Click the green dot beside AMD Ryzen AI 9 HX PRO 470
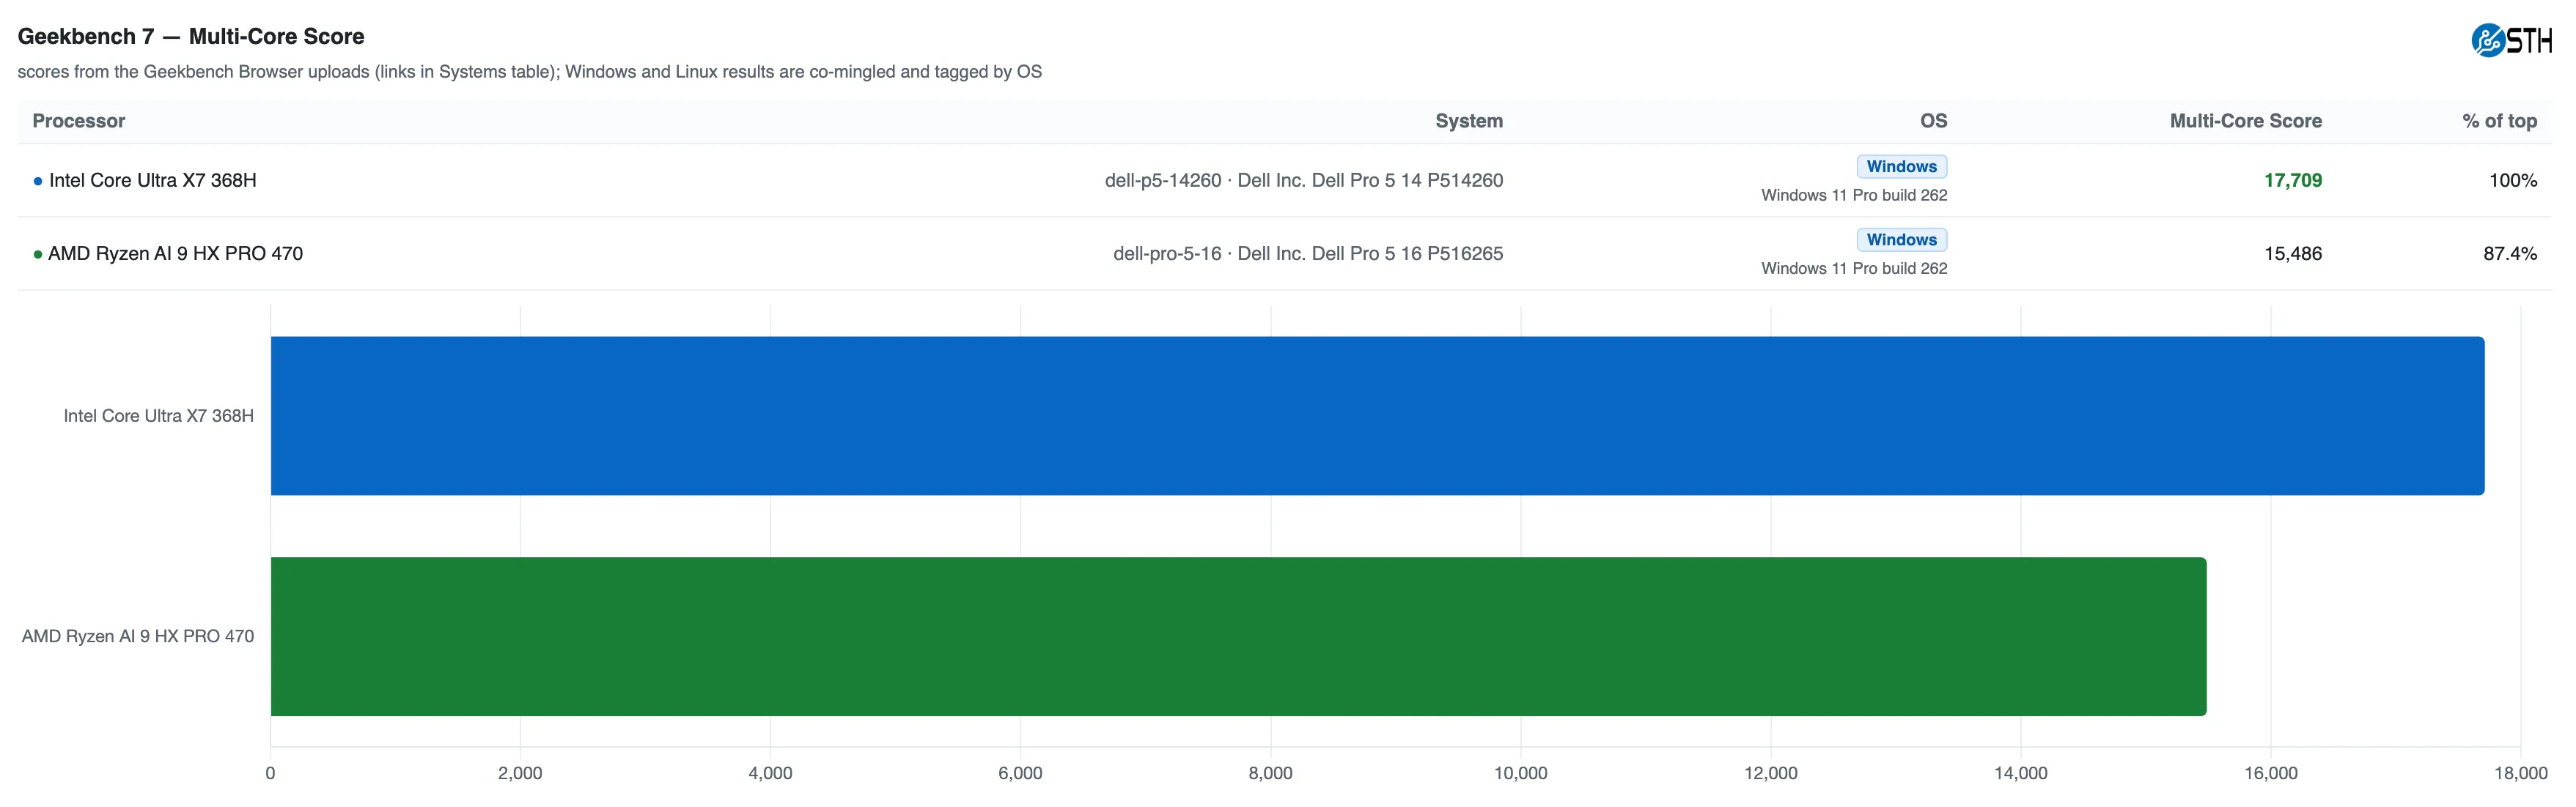Image resolution: width=2576 pixels, height=807 pixels. pyautogui.click(x=38, y=255)
